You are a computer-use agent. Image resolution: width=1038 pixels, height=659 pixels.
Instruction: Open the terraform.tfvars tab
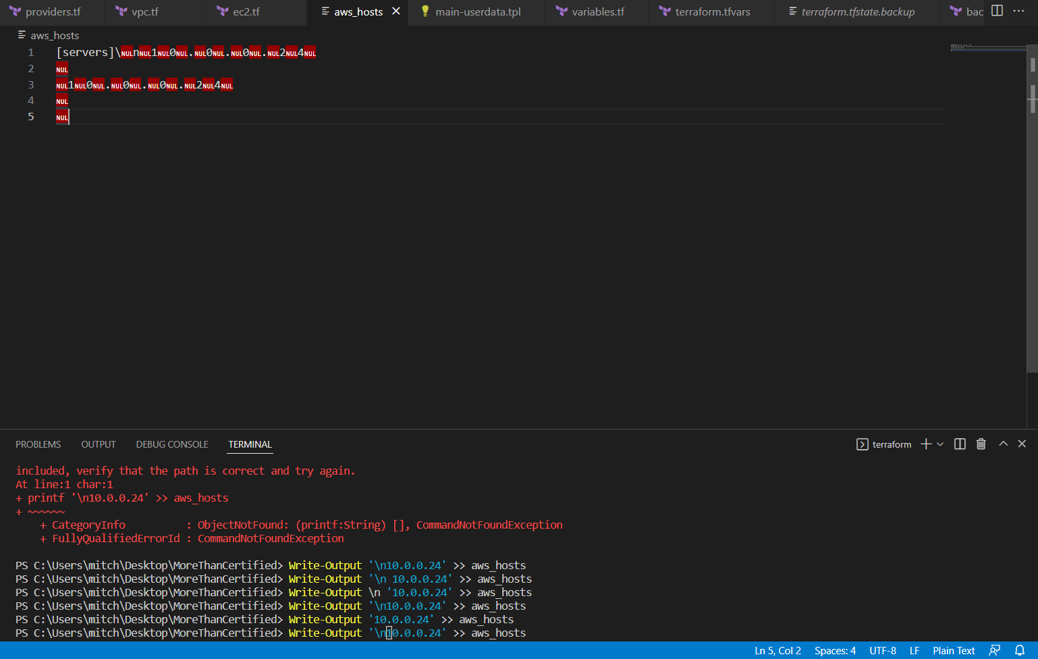[713, 12]
